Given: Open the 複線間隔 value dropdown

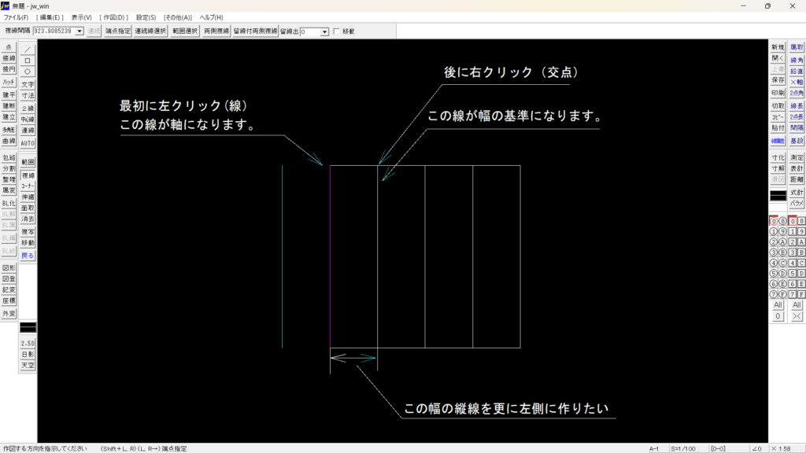Looking at the screenshot, I should tap(79, 31).
